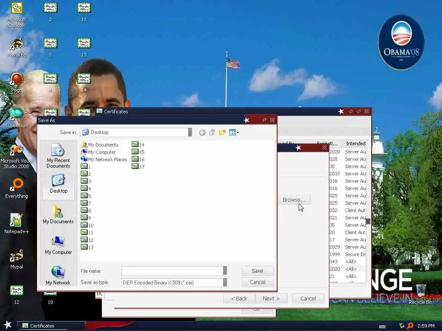Click Next in the export wizard
This screenshot has width=442, height=331.
tap(271, 298)
